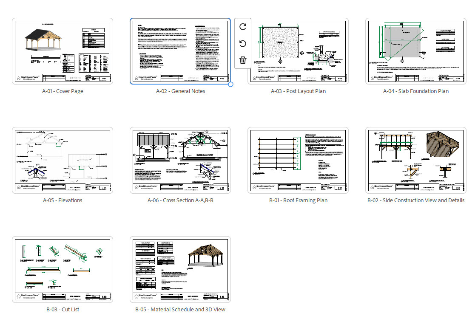Select the A-06 Cross Section thumbnail
The width and height of the screenshot is (475, 333).
click(x=180, y=160)
